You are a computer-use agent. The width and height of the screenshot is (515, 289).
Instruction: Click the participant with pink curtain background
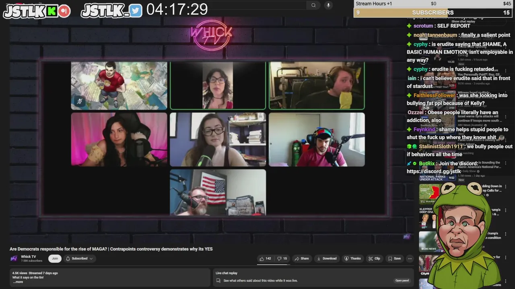(119, 139)
